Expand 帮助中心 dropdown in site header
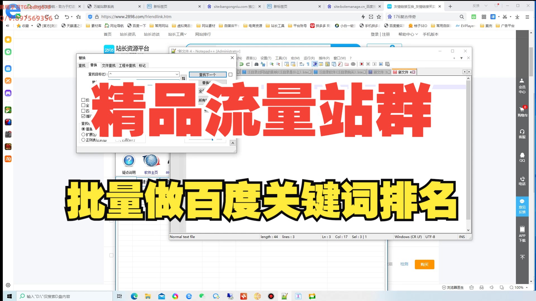Viewport: 536px width, 301px height. click(x=408, y=34)
